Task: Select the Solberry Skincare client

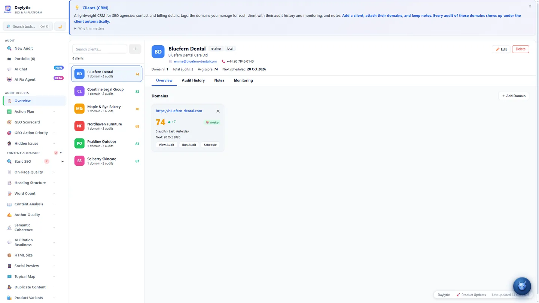Action: [107, 161]
